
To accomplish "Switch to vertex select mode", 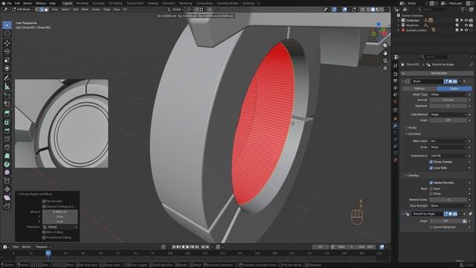I will (38, 10).
